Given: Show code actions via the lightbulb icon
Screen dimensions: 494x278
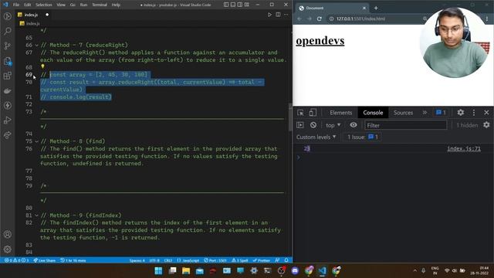Looking at the screenshot, I should coord(42,66).
